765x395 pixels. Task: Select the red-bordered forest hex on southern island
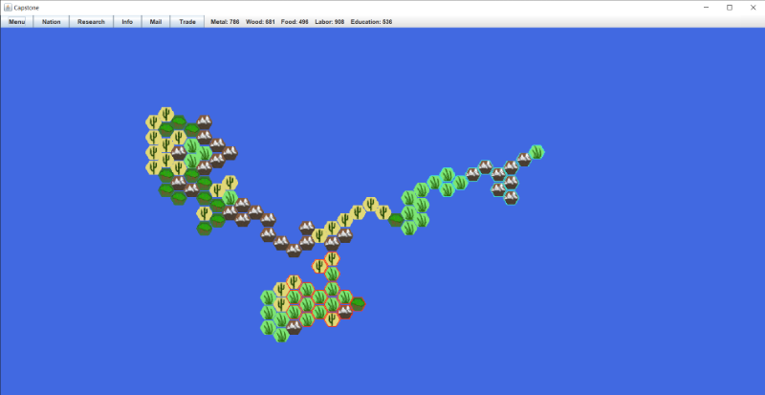(358, 304)
